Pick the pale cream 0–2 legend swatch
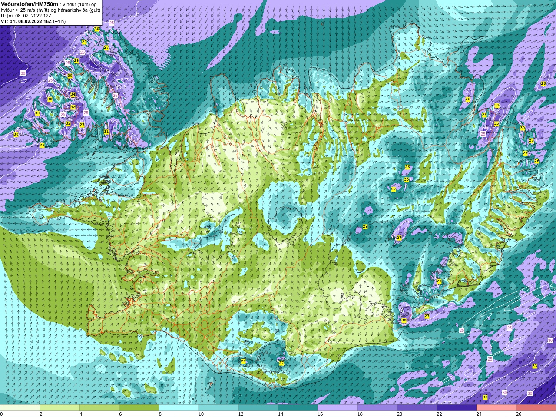The width and height of the screenshot is (556, 417). (x=20, y=408)
